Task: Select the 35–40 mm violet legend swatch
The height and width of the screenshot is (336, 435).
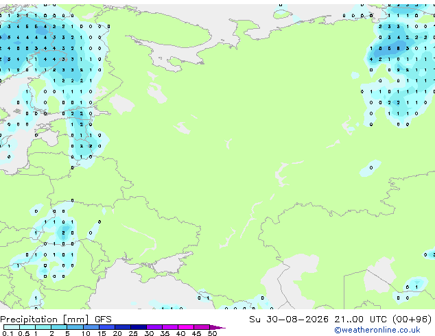Action: (x=170, y=327)
